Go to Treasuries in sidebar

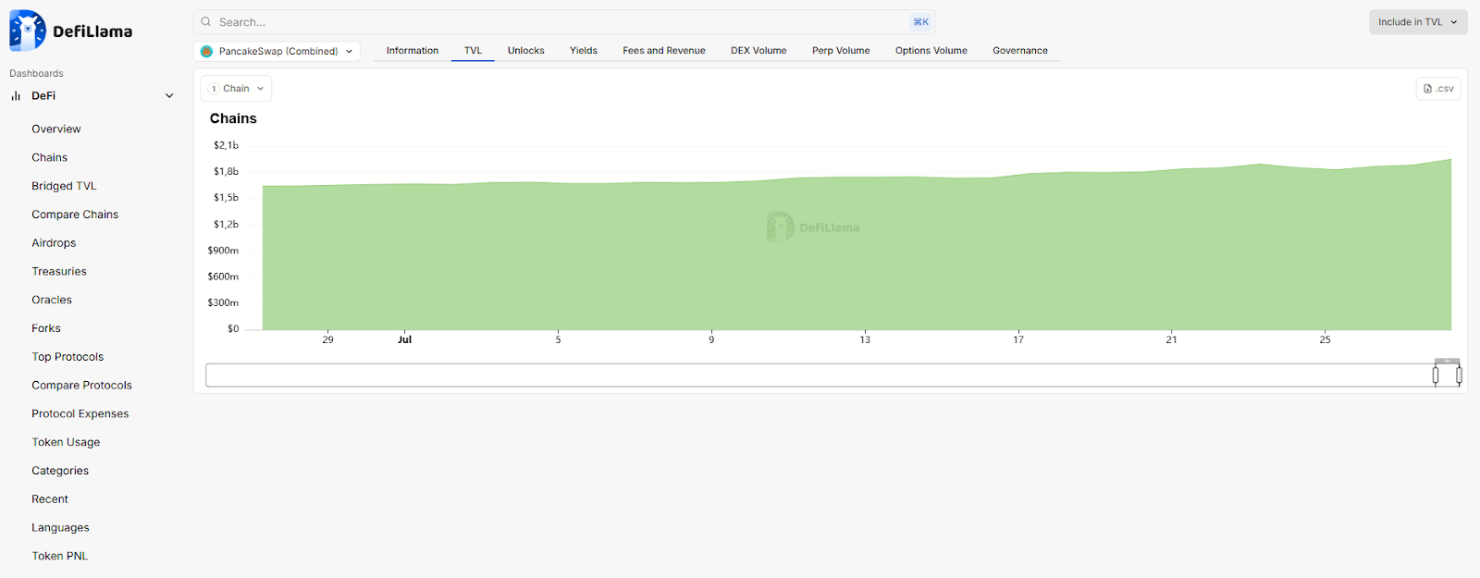click(59, 272)
